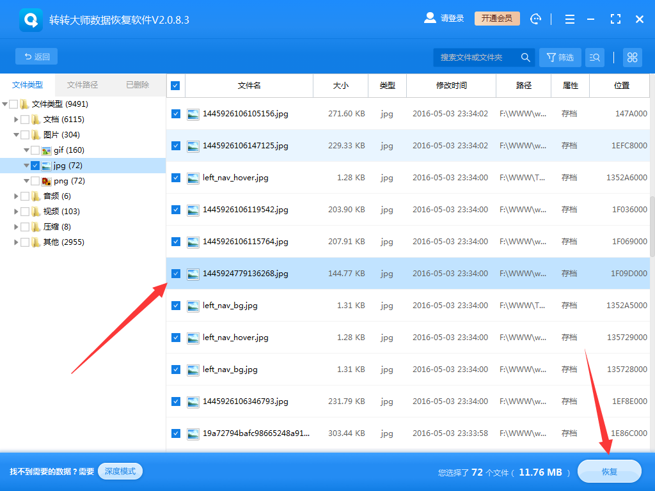Viewport: 655px width, 491px height.
Task: Expand the 视频 (103) tree node
Action: [16, 212]
